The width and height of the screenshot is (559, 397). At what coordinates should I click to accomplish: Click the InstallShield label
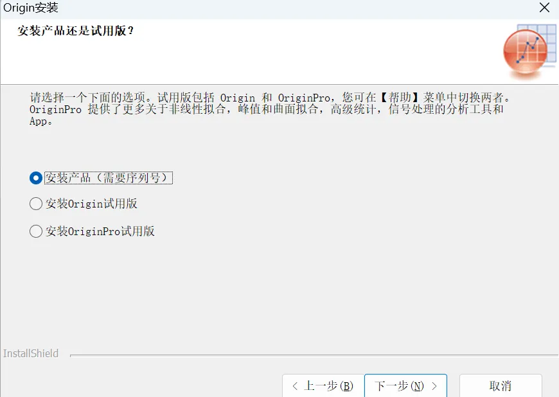pos(31,353)
